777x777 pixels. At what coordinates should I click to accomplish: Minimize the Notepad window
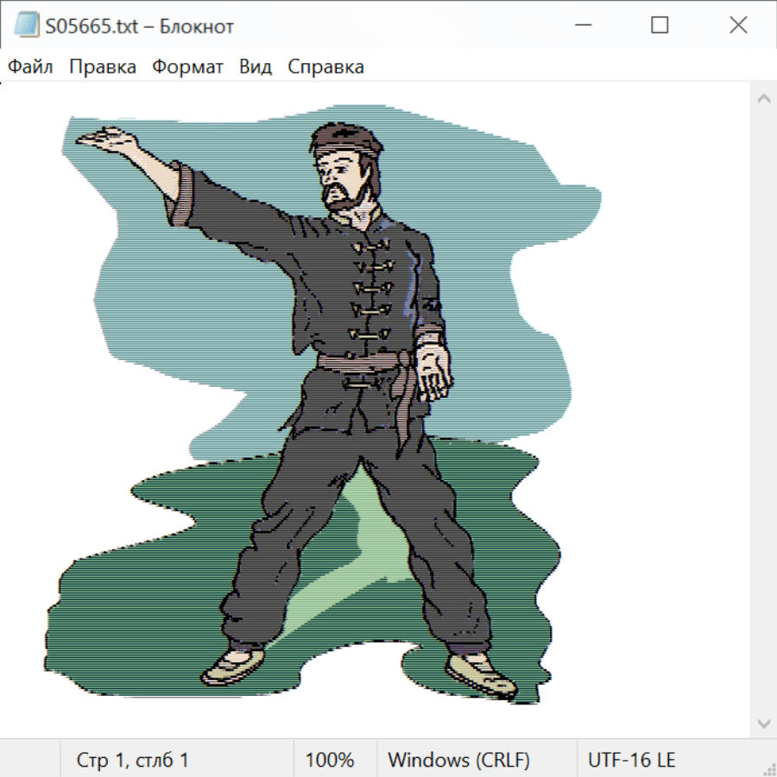(x=582, y=26)
